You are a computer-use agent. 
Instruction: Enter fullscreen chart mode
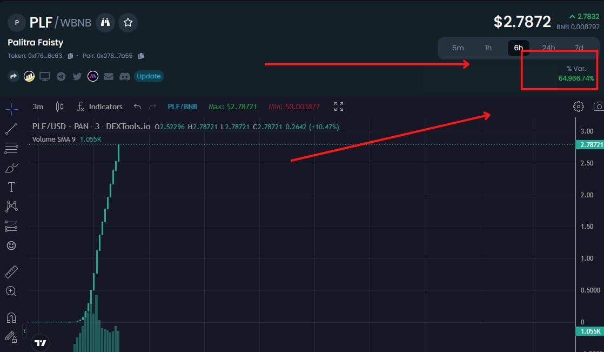click(339, 107)
